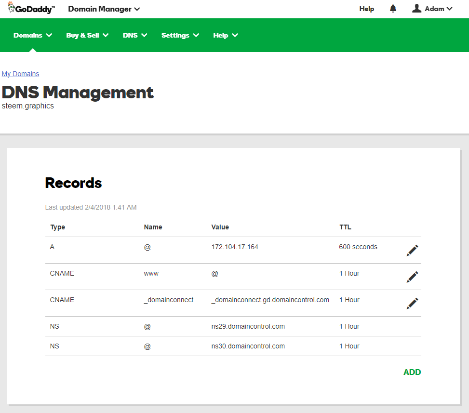Open the DNS menu
Viewport: 469px width, 413px height.
click(x=134, y=35)
